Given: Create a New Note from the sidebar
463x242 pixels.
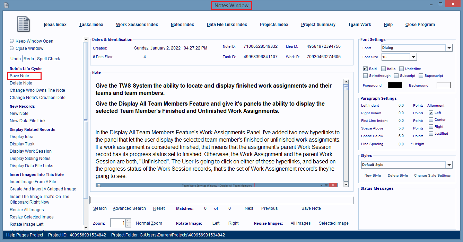Looking at the screenshot, I should coord(19,114).
